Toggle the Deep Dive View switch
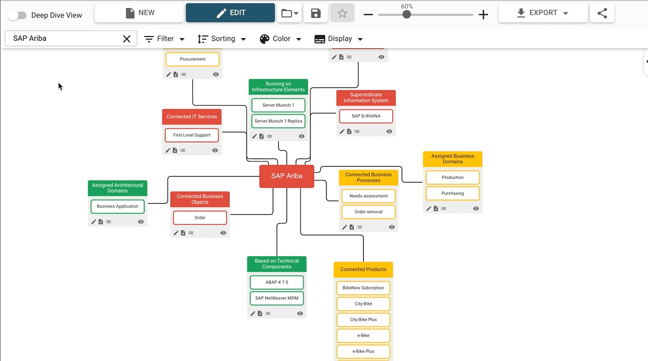Viewport: 648px width, 361px height. [x=17, y=15]
